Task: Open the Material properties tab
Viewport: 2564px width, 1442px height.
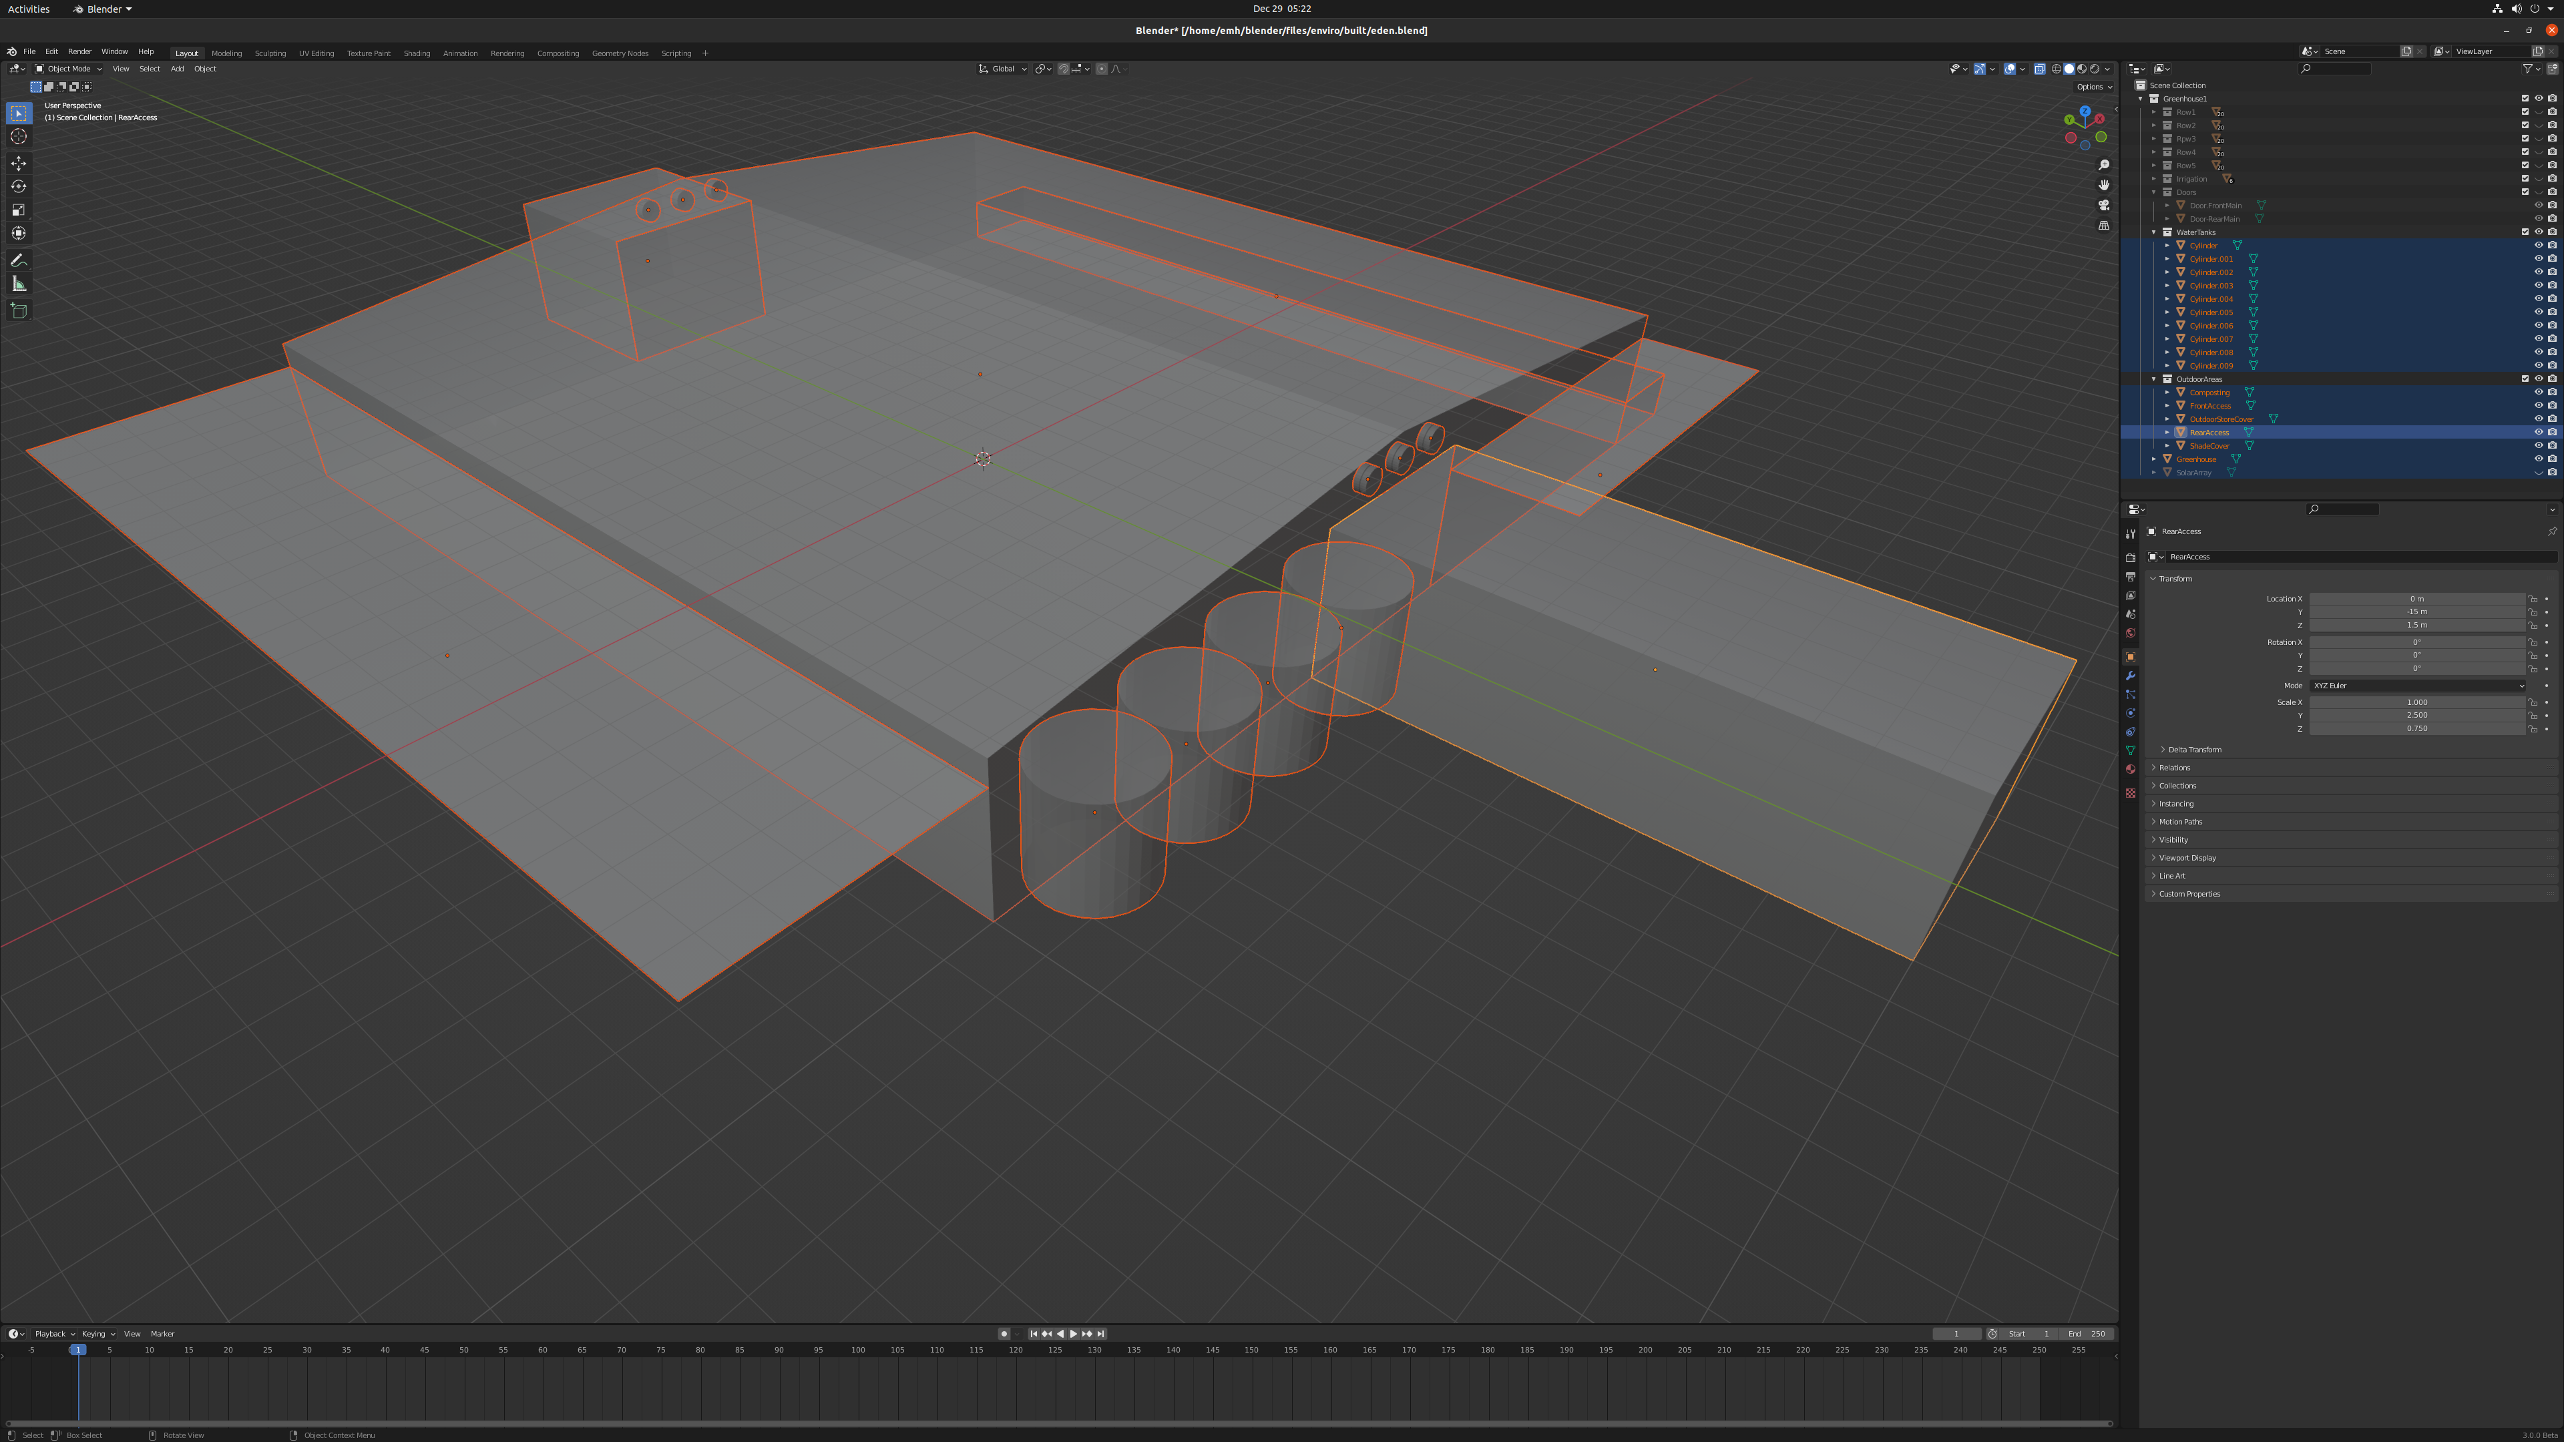Action: click(x=2130, y=769)
